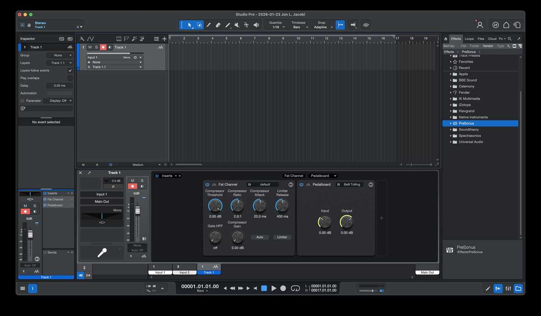Solo Track 1 with the S button
The width and height of the screenshot is (541, 316).
96,47
